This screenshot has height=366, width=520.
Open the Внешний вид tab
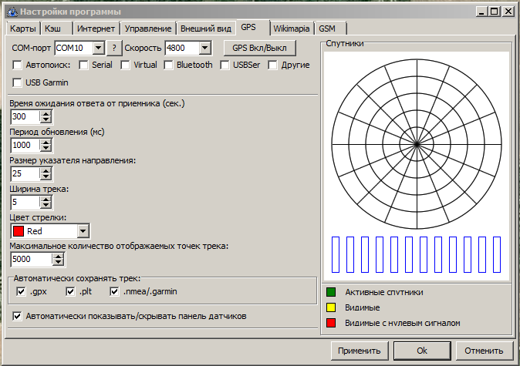tap(205, 28)
